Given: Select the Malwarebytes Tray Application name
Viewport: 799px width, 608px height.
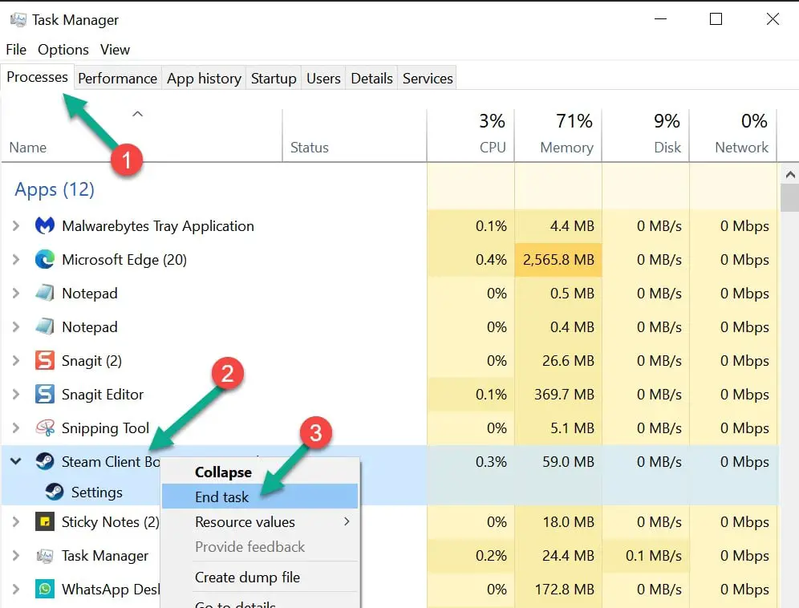Looking at the screenshot, I should click(157, 225).
